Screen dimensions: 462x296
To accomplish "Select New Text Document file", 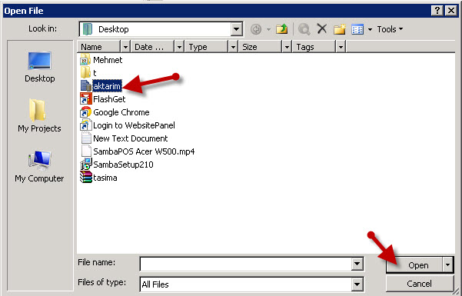I will point(130,138).
